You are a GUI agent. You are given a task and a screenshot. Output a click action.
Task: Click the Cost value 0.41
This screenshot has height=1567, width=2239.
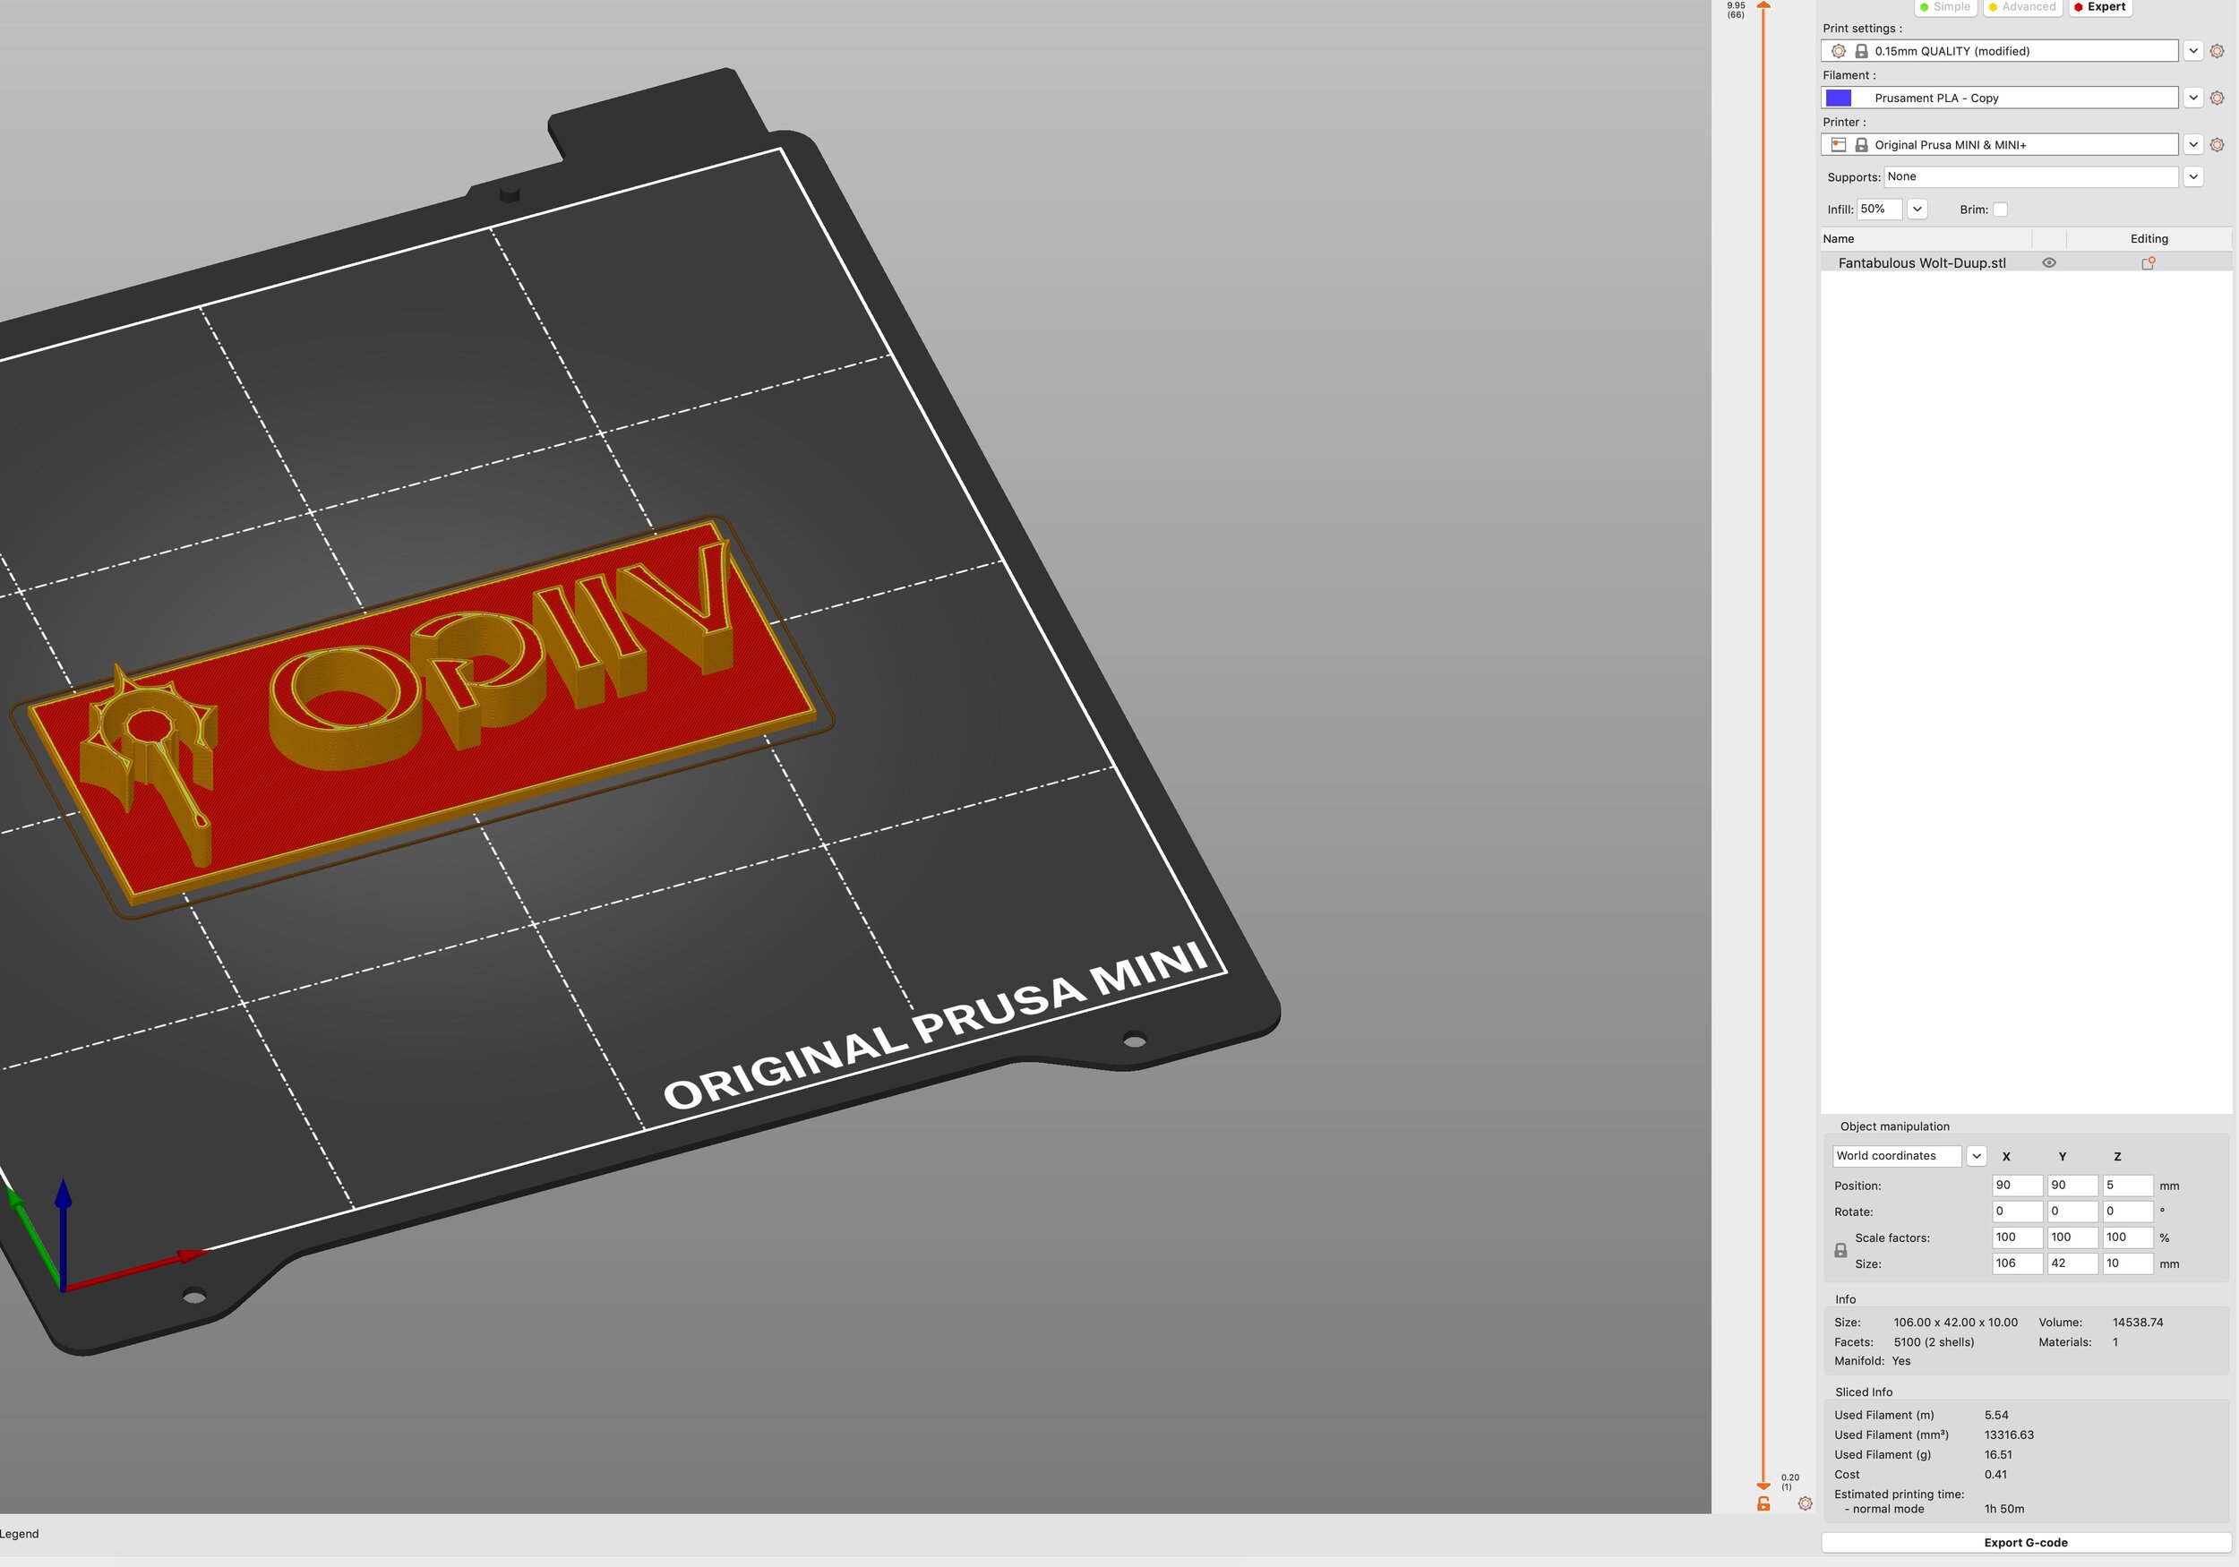point(1996,1476)
